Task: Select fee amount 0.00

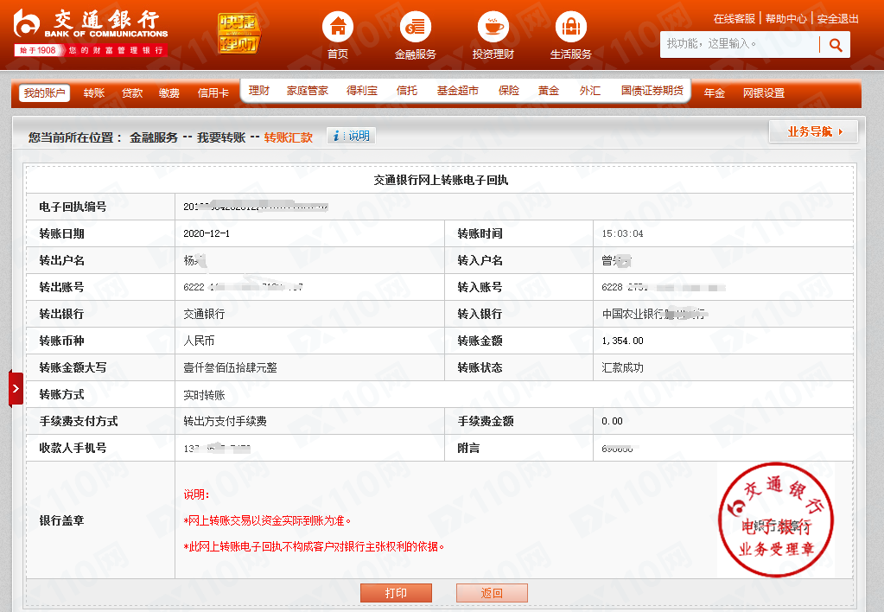Action: (x=613, y=421)
